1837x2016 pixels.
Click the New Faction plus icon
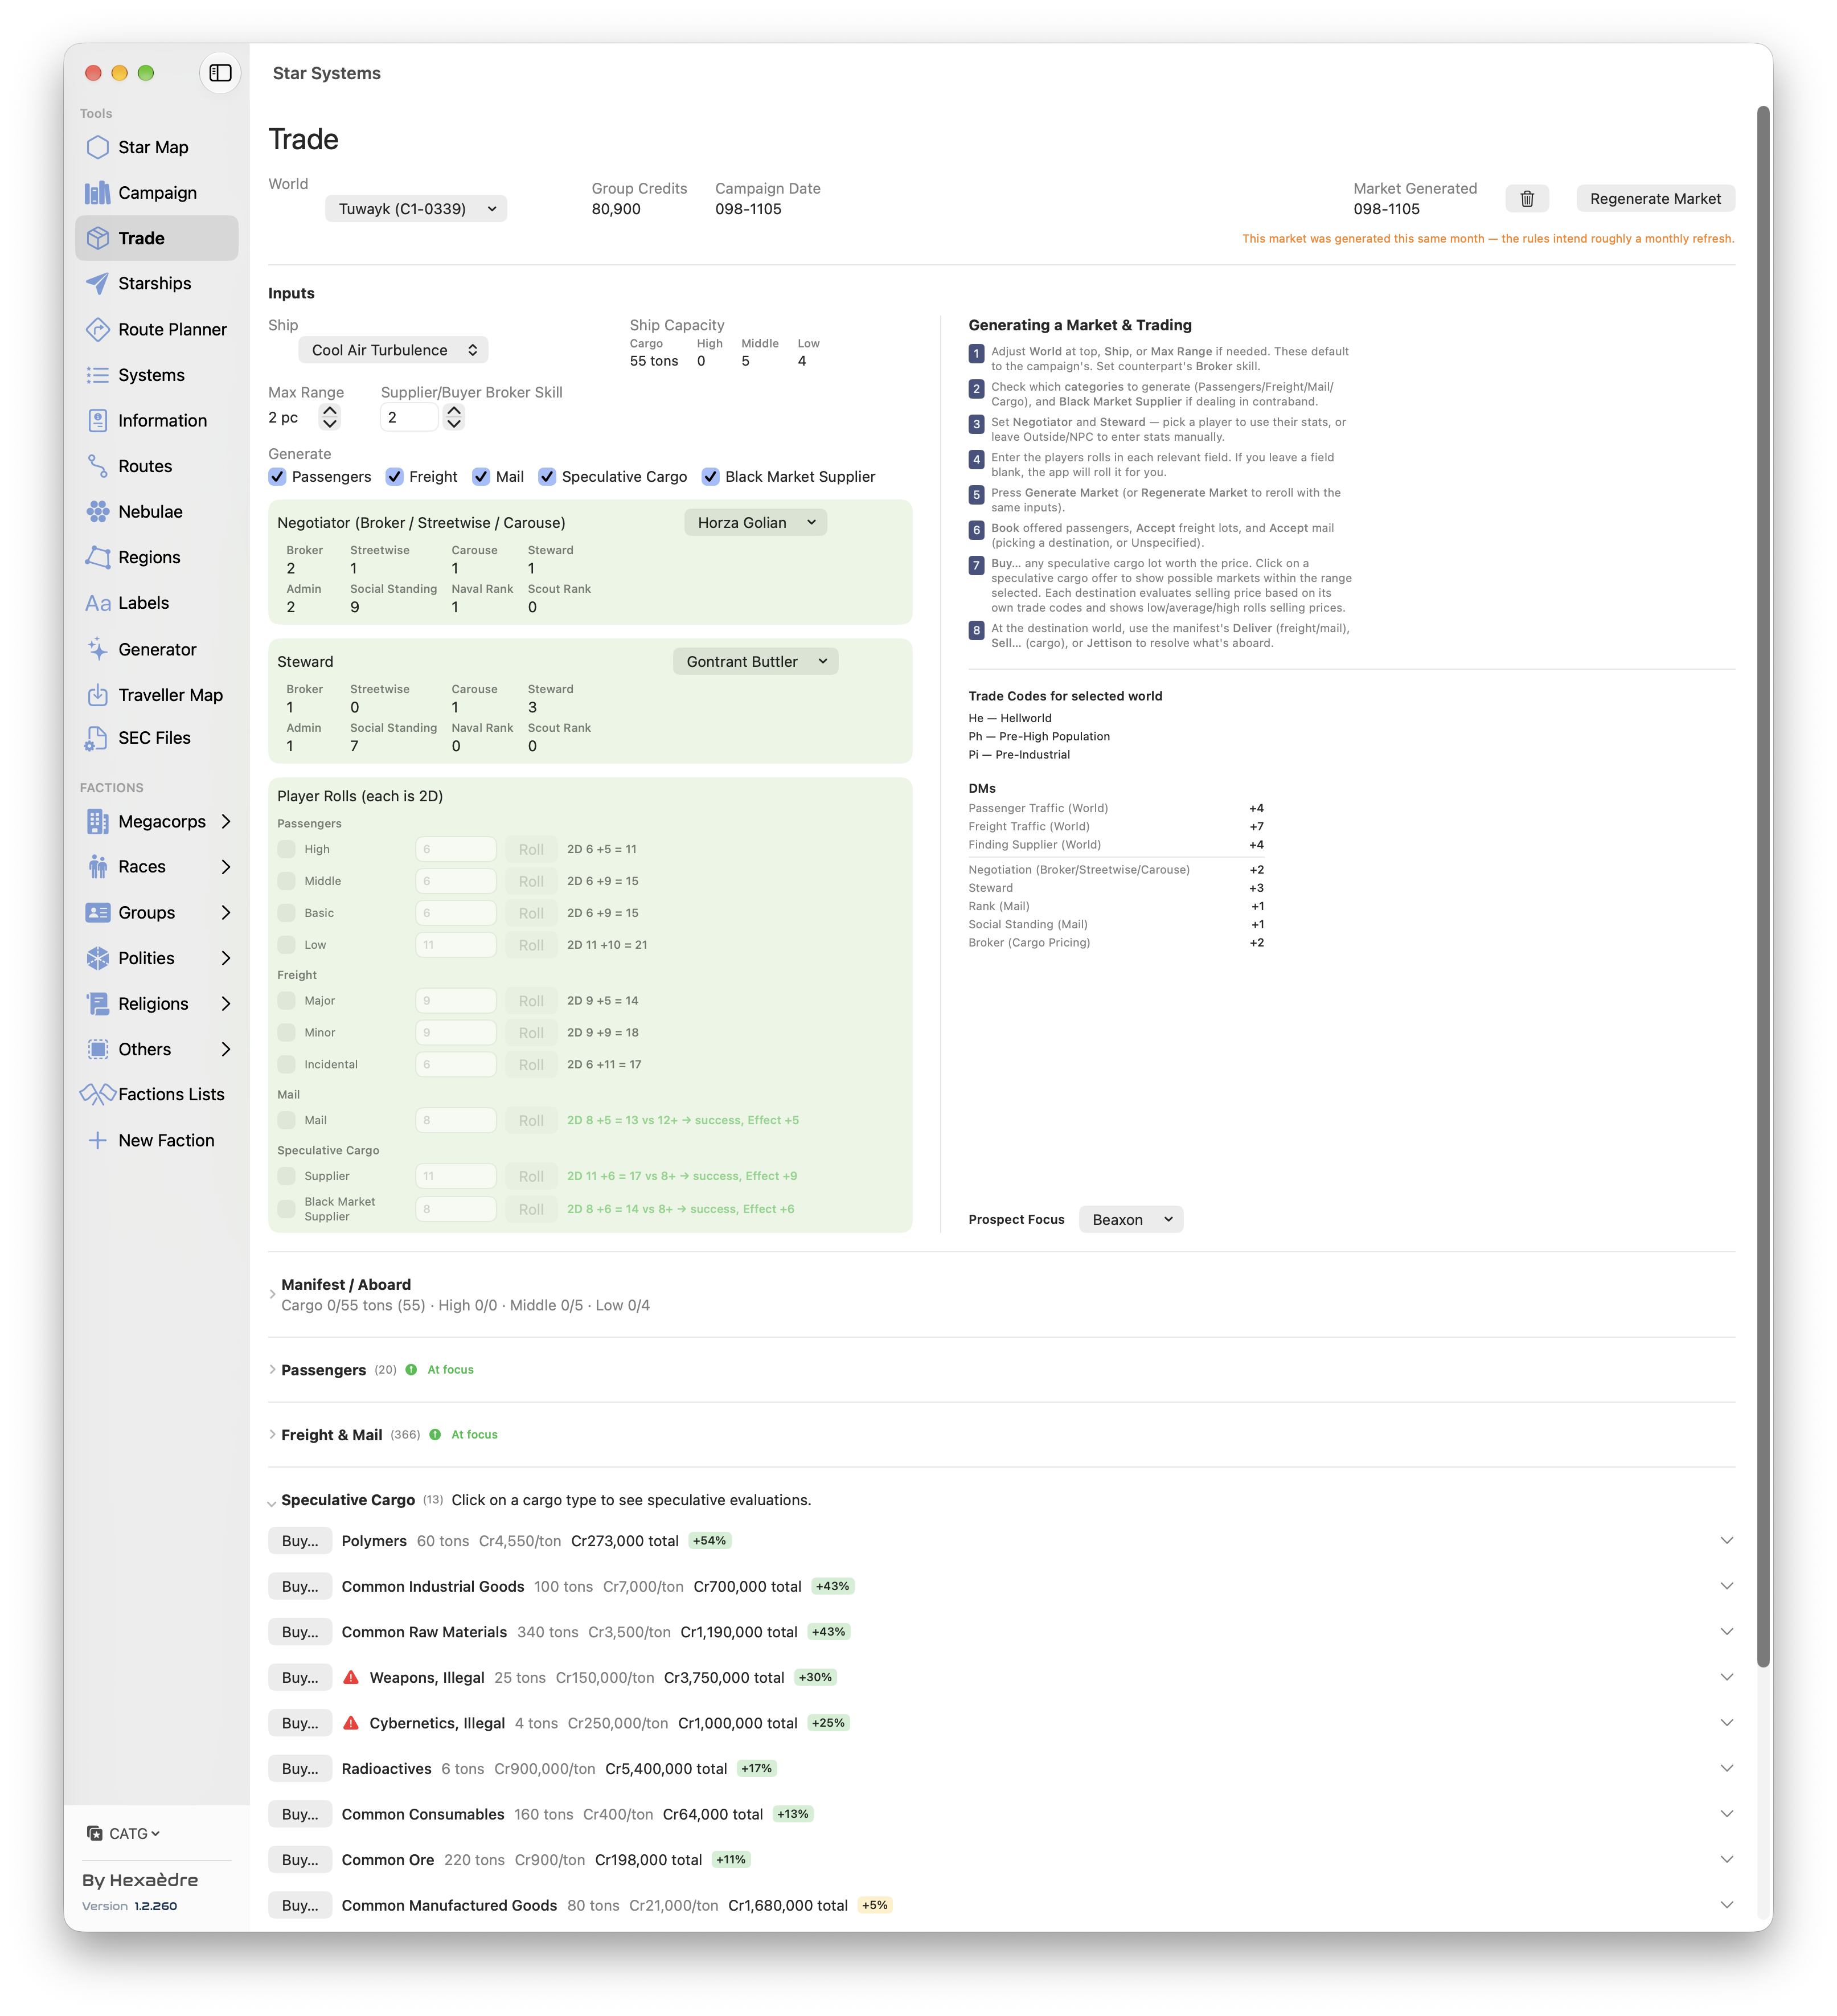97,1140
